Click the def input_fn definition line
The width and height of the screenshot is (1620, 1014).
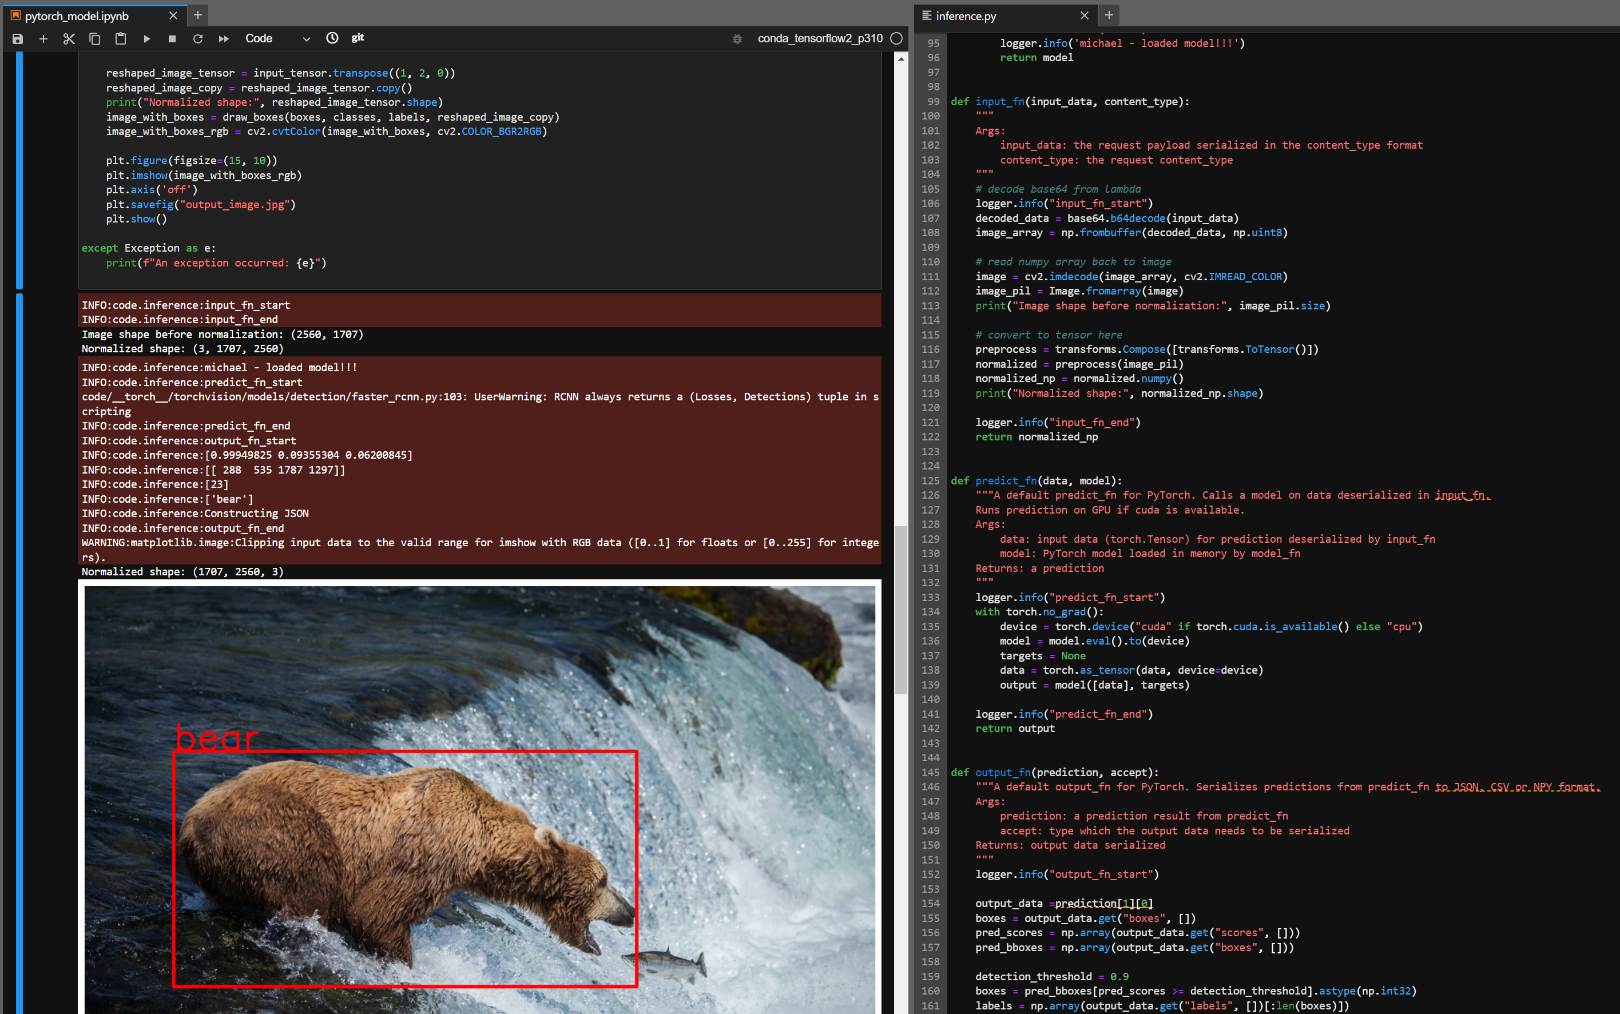[1069, 102]
